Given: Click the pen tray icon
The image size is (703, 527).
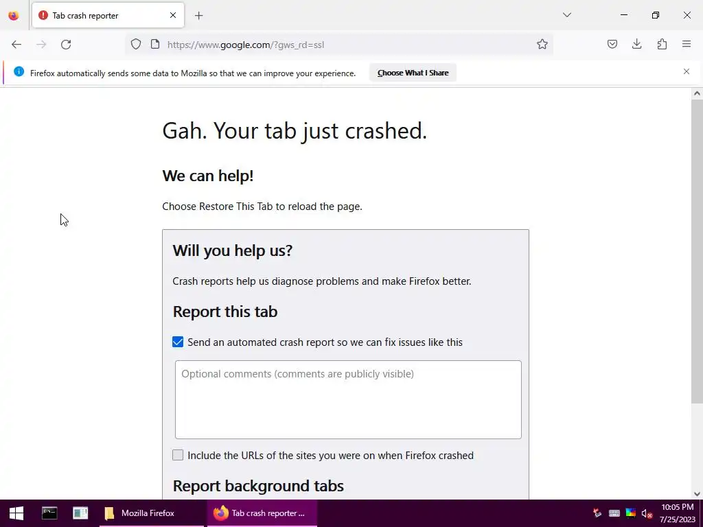Looking at the screenshot, I should click(597, 513).
